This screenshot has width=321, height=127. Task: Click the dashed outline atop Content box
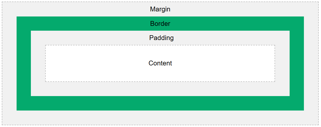point(160,45)
